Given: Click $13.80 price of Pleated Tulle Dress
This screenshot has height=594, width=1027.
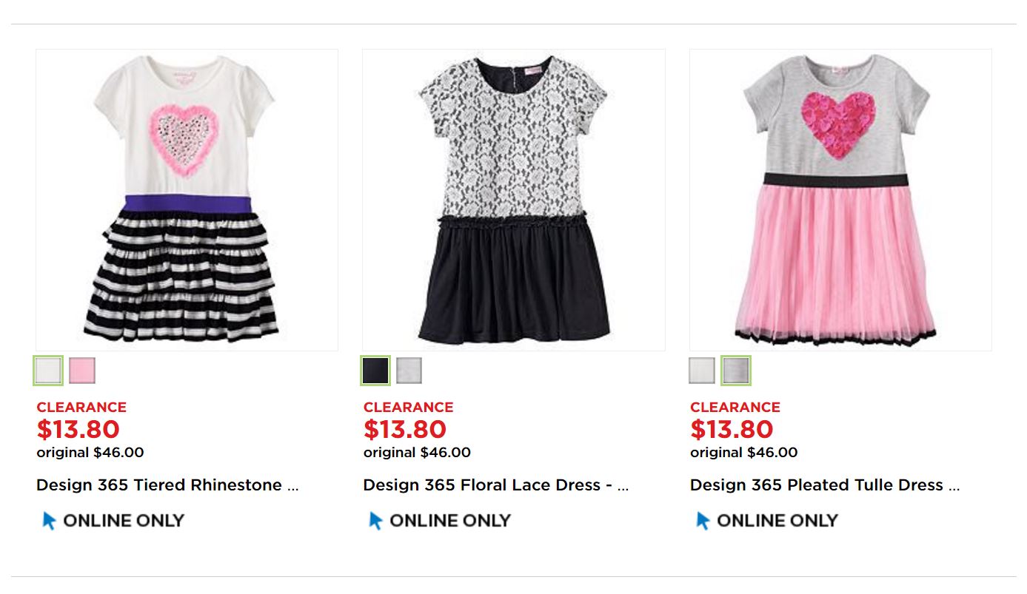Looking at the screenshot, I should pos(732,429).
